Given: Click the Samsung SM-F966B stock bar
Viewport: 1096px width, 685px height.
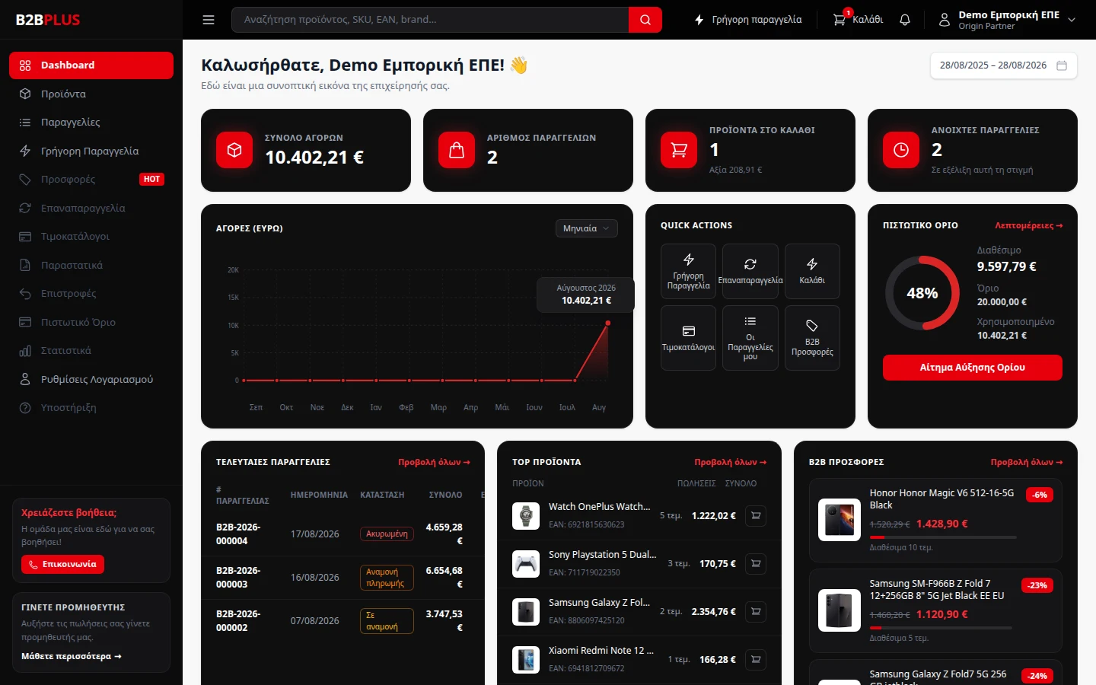Looking at the screenshot, I should pyautogui.click(x=941, y=628).
